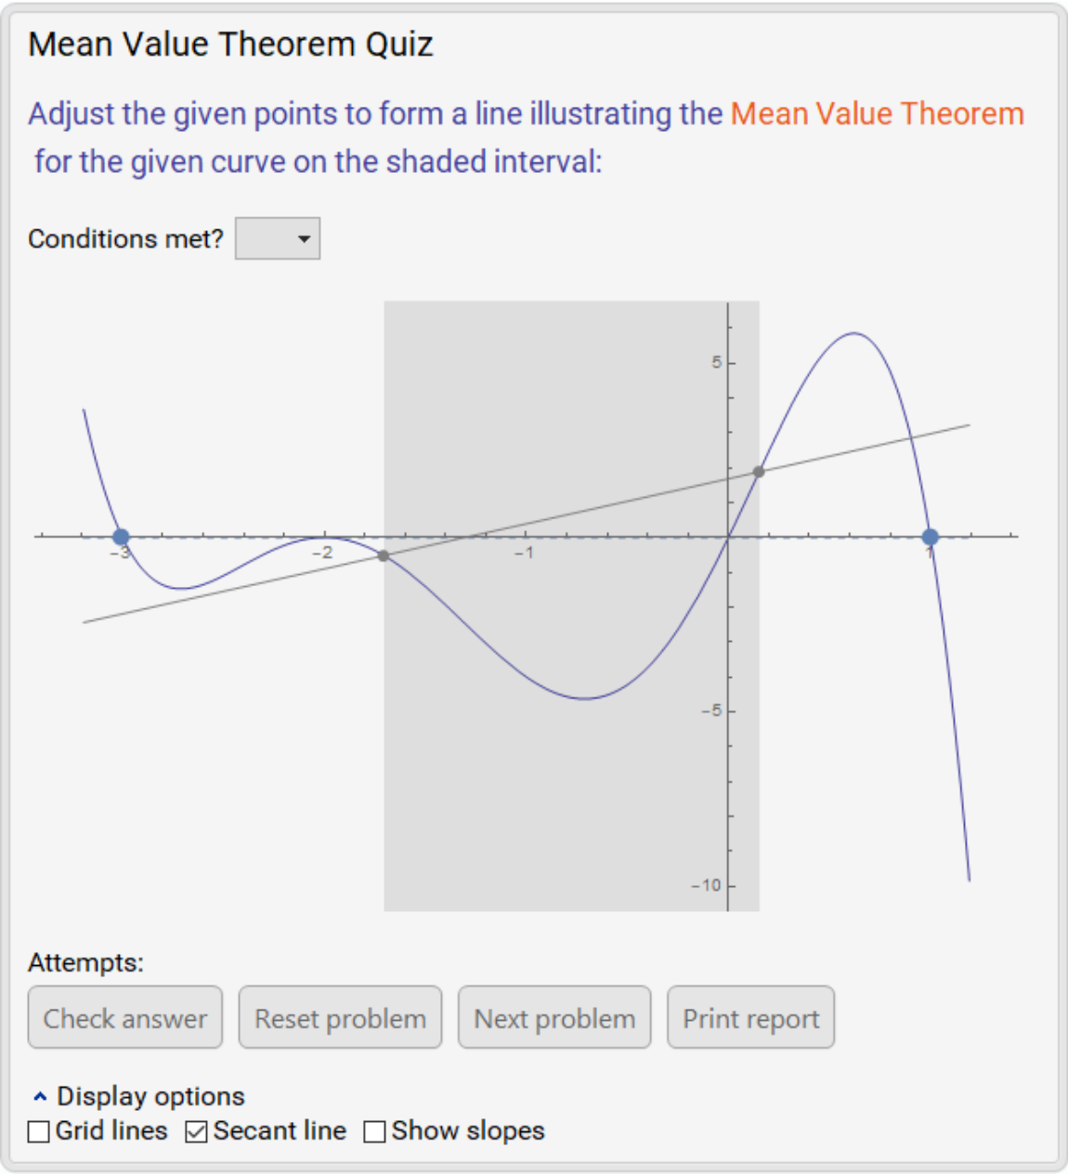The image size is (1068, 1174).
Task: Go to the Next problem
Action: (554, 1018)
